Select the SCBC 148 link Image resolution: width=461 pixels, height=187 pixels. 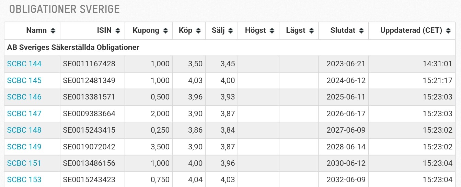tap(24, 130)
